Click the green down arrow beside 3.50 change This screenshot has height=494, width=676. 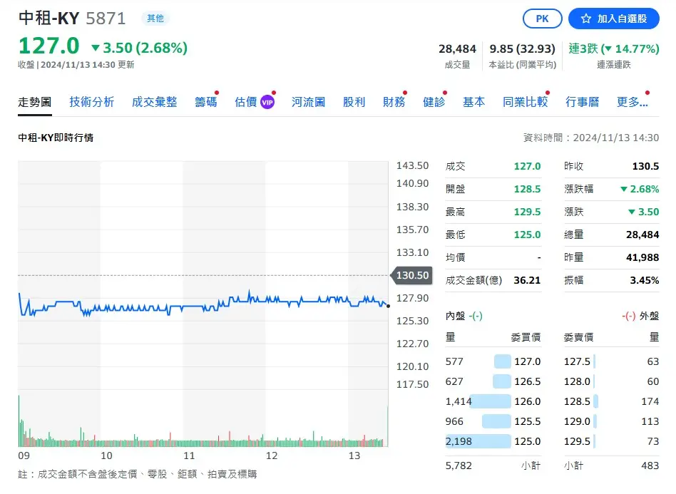pyautogui.click(x=96, y=48)
